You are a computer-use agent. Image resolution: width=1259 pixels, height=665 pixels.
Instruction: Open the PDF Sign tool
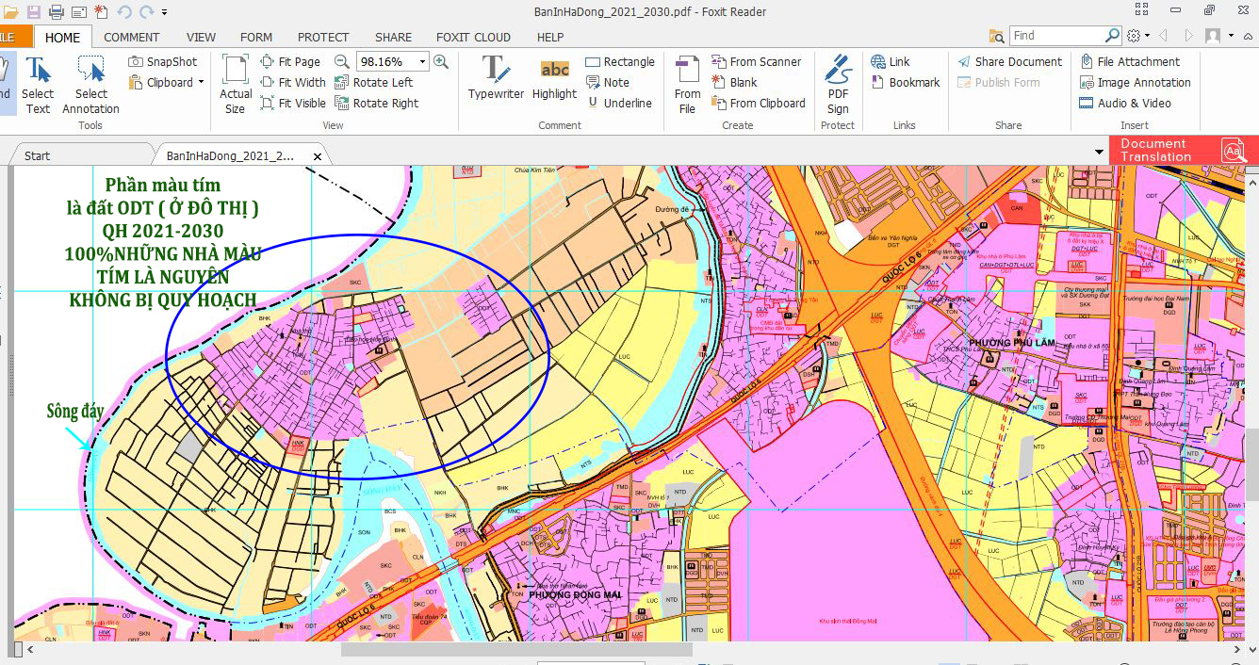[838, 85]
